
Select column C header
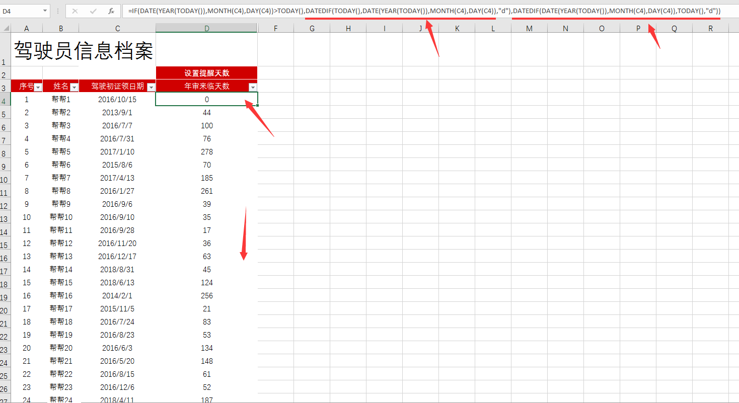(117, 29)
